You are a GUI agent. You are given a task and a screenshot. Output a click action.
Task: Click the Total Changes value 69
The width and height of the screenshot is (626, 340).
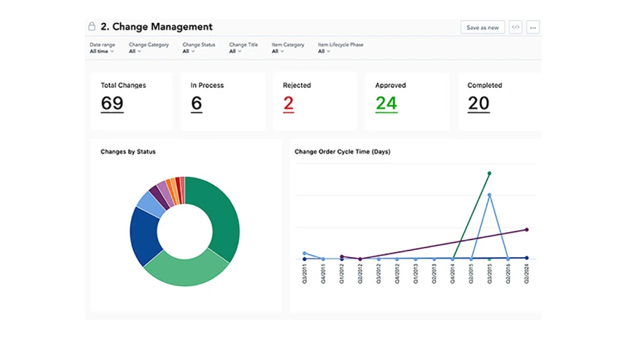(112, 103)
